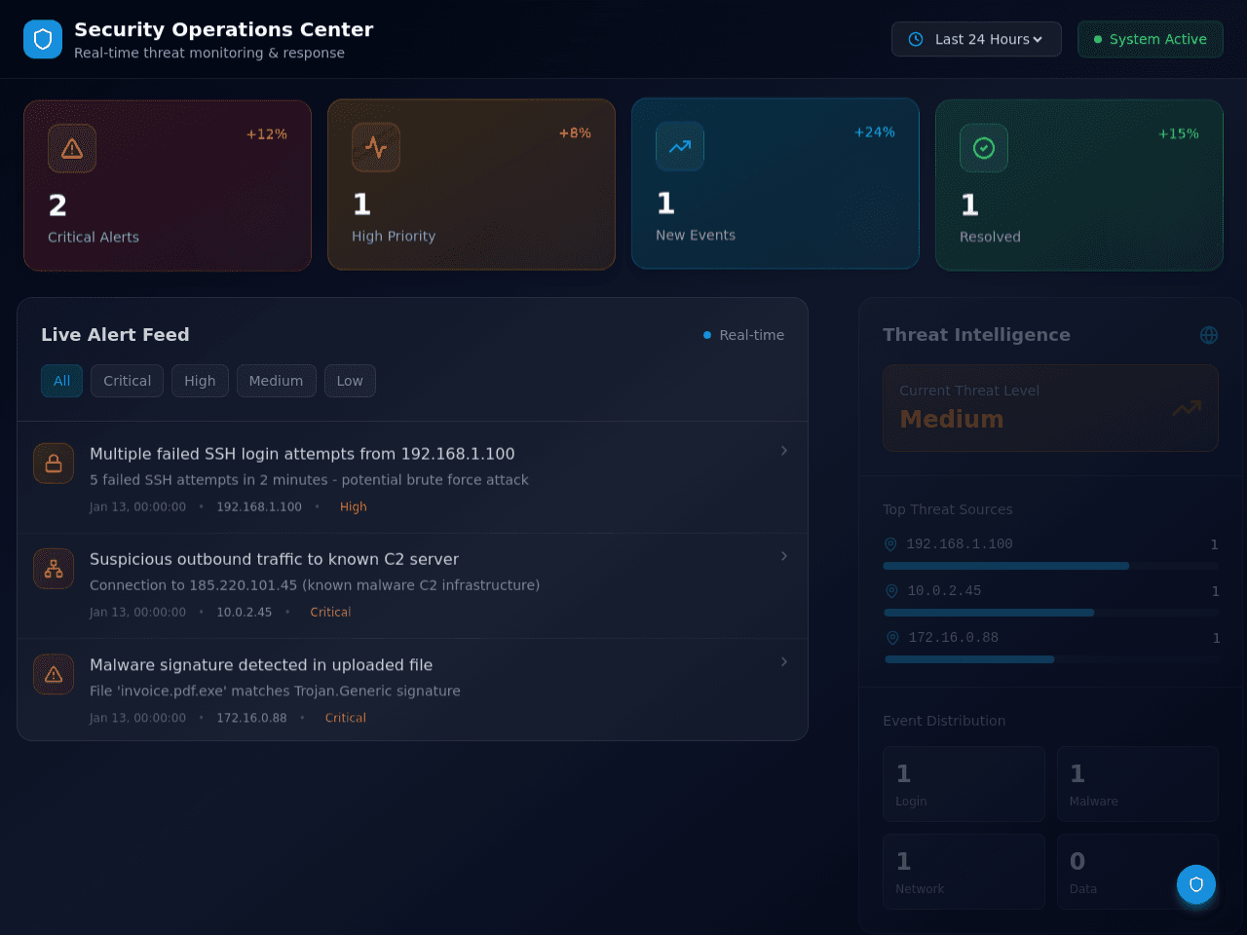
Task: Open the Critical Alerts stat card
Action: pos(168,185)
